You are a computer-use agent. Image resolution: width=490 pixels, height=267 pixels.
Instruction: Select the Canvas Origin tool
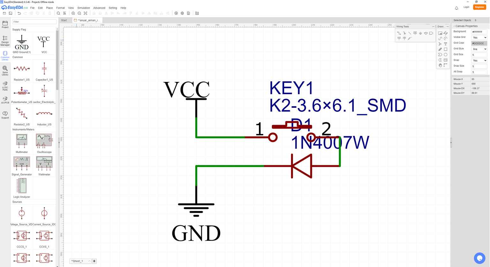(446, 65)
